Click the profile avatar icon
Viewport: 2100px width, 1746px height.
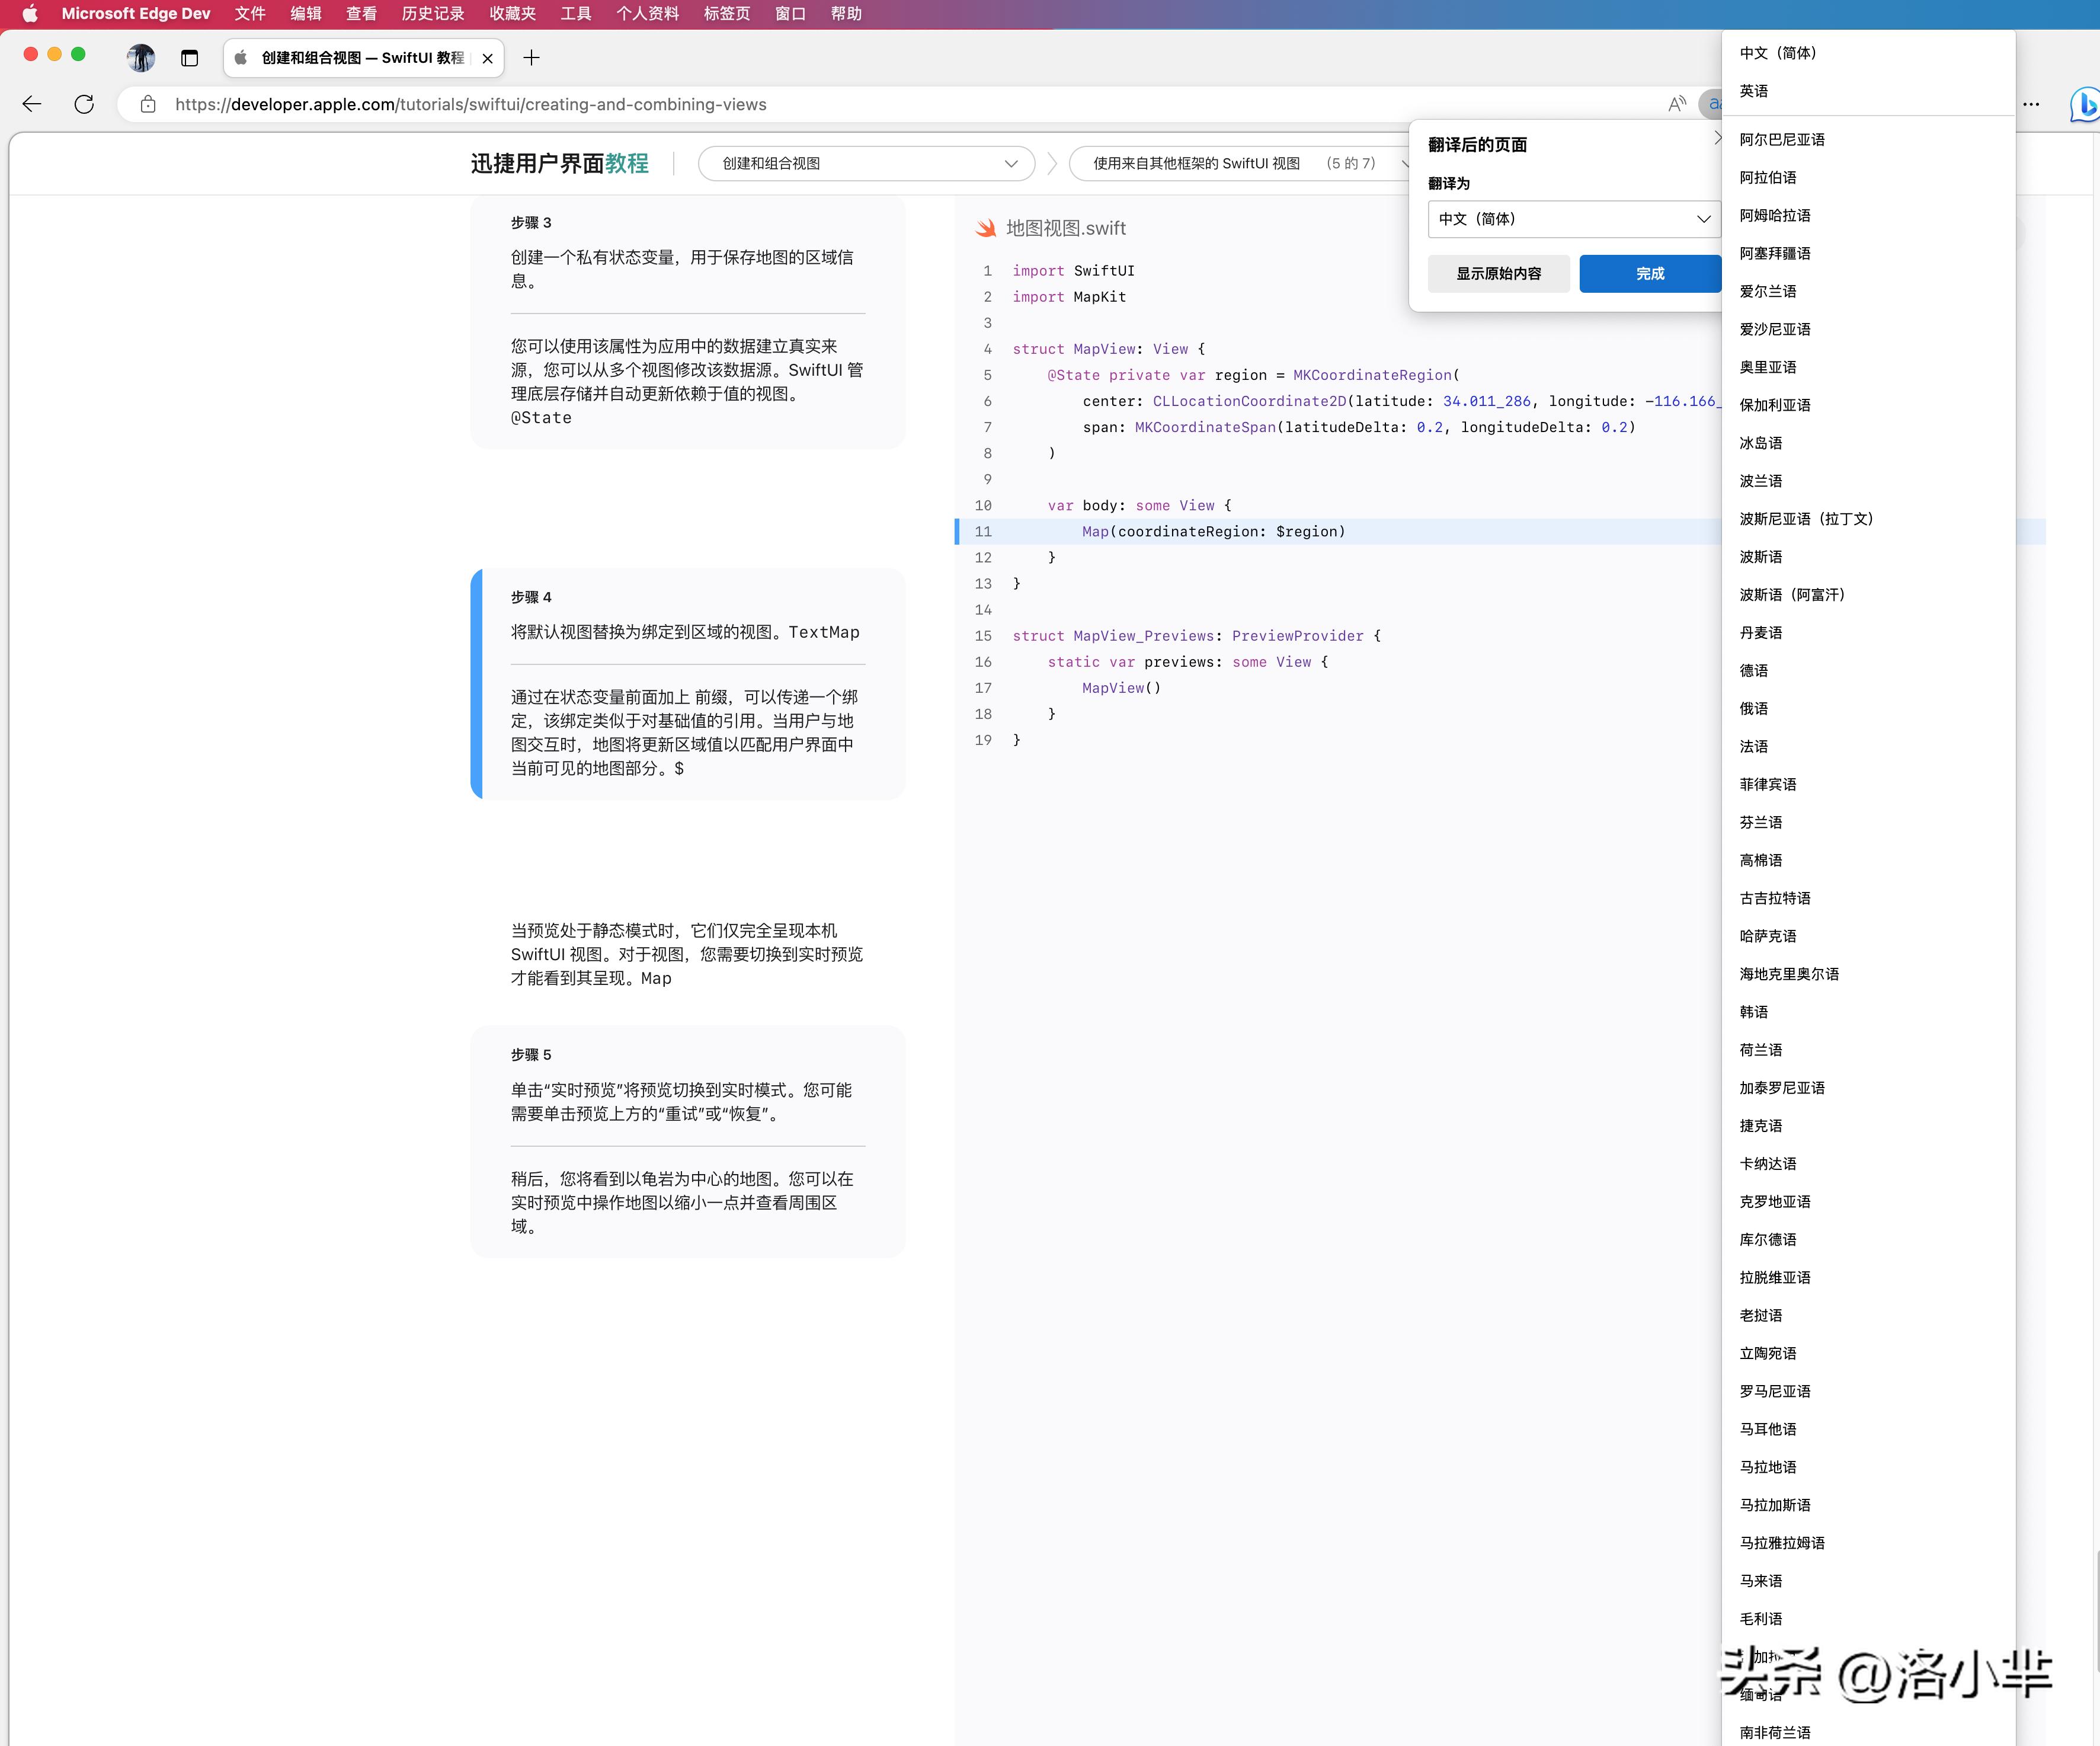point(141,58)
